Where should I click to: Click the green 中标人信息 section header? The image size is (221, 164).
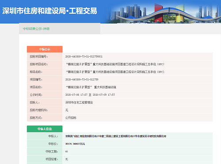[45, 129]
